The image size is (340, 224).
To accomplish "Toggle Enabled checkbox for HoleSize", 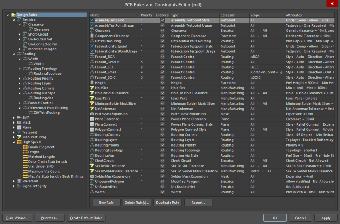I will click(162, 88).
